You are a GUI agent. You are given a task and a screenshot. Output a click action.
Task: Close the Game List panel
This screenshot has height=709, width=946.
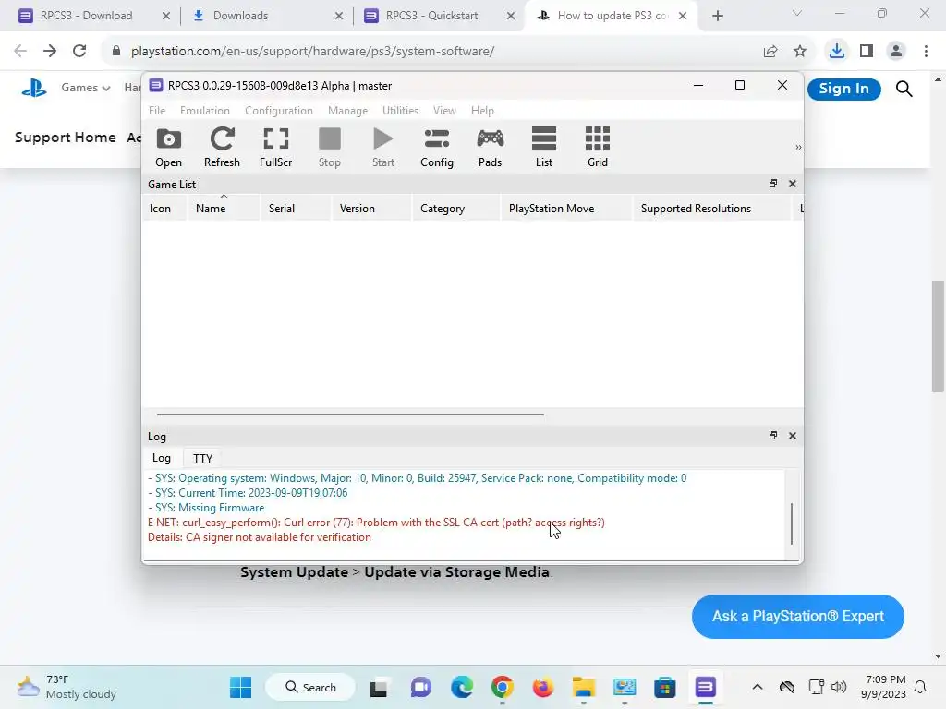click(792, 184)
